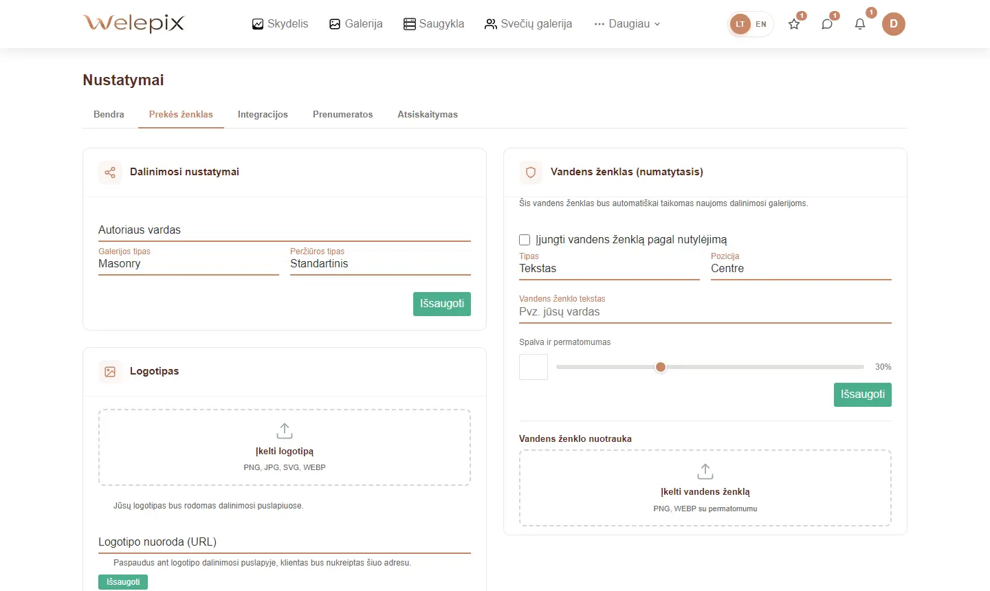This screenshot has height=591, width=990.
Task: Open Svečių galerija page
Action: [x=528, y=24]
